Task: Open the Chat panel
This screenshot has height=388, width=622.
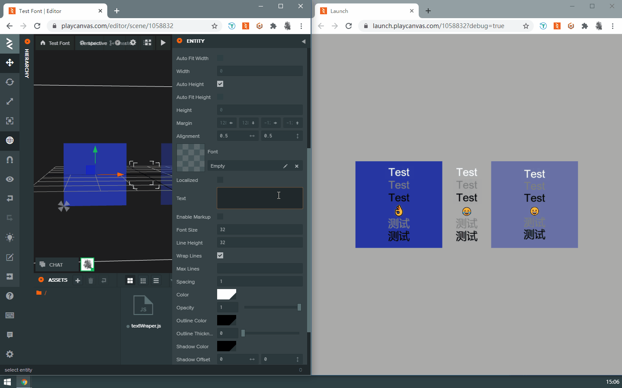Action: click(56, 265)
